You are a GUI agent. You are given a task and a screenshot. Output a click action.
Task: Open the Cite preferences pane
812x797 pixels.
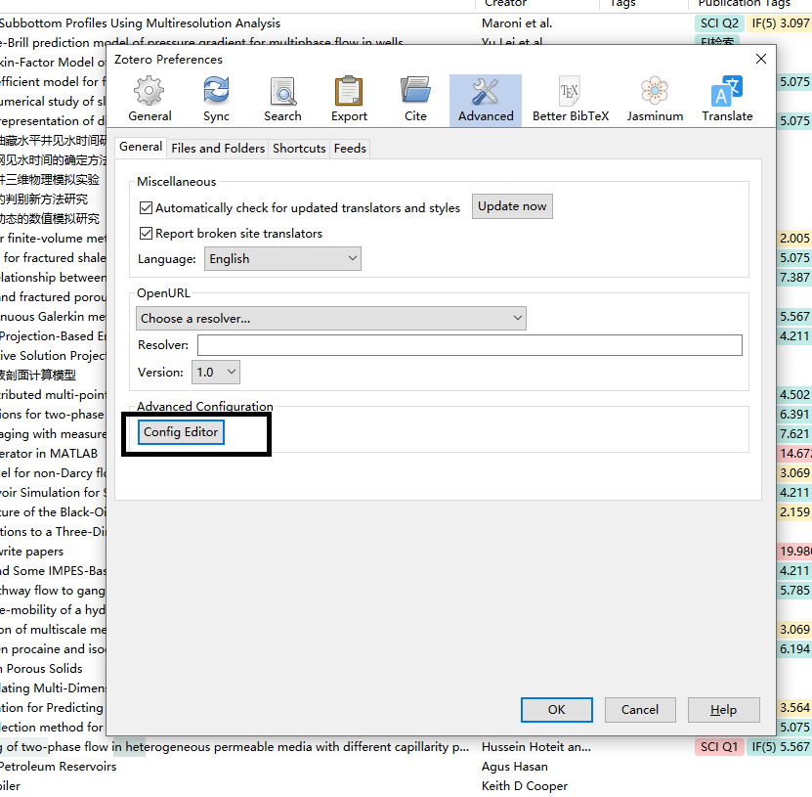(x=415, y=100)
